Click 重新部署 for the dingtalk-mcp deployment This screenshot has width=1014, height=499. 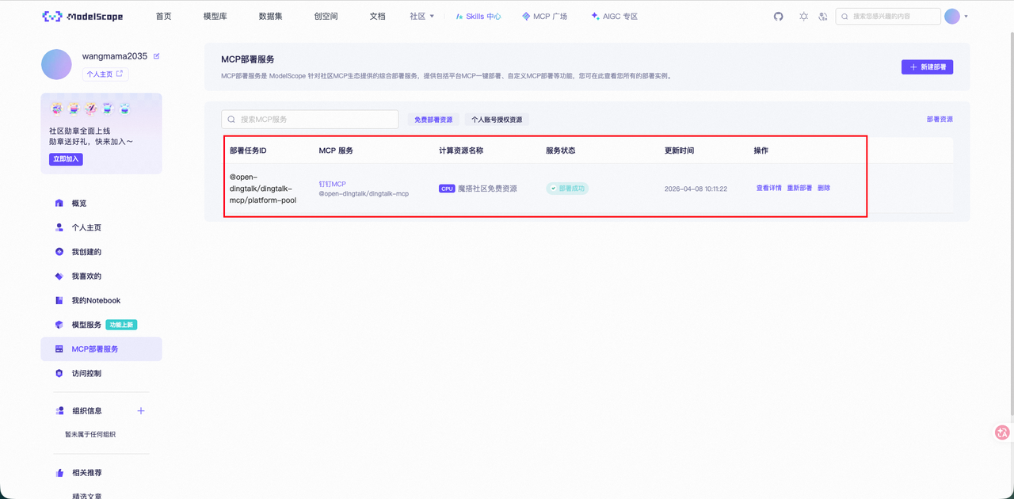(x=799, y=189)
